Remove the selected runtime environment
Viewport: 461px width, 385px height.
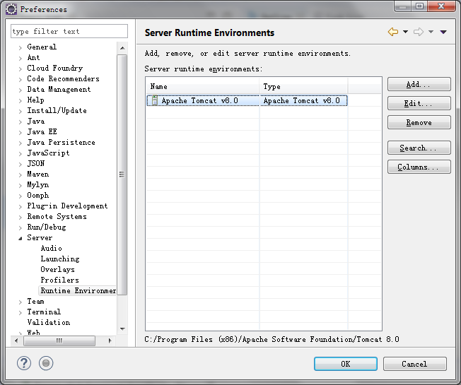[x=419, y=122]
